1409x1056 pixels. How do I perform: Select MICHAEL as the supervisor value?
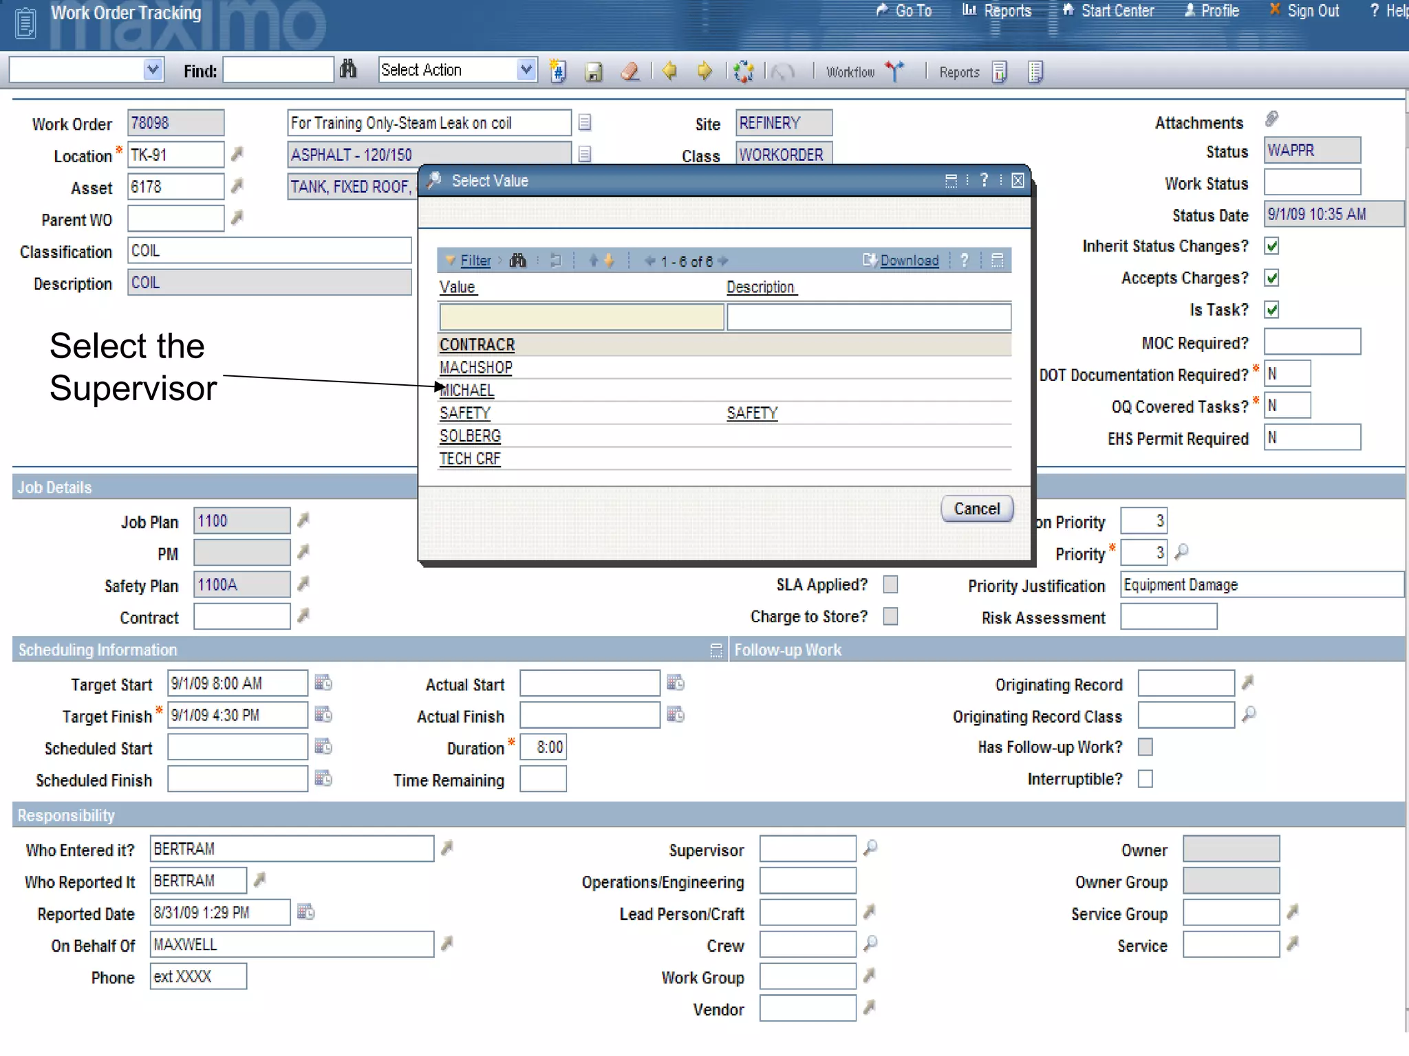point(467,390)
